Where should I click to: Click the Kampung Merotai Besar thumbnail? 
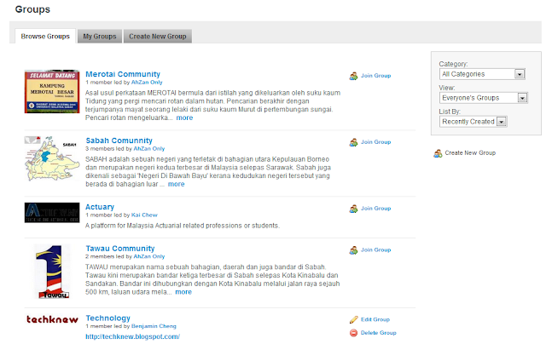[52, 91]
